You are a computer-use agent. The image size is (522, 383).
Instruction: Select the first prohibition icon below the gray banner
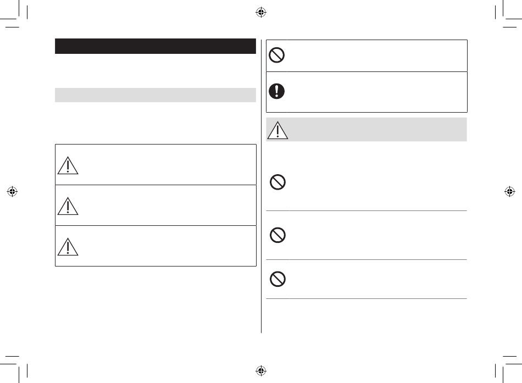click(277, 182)
